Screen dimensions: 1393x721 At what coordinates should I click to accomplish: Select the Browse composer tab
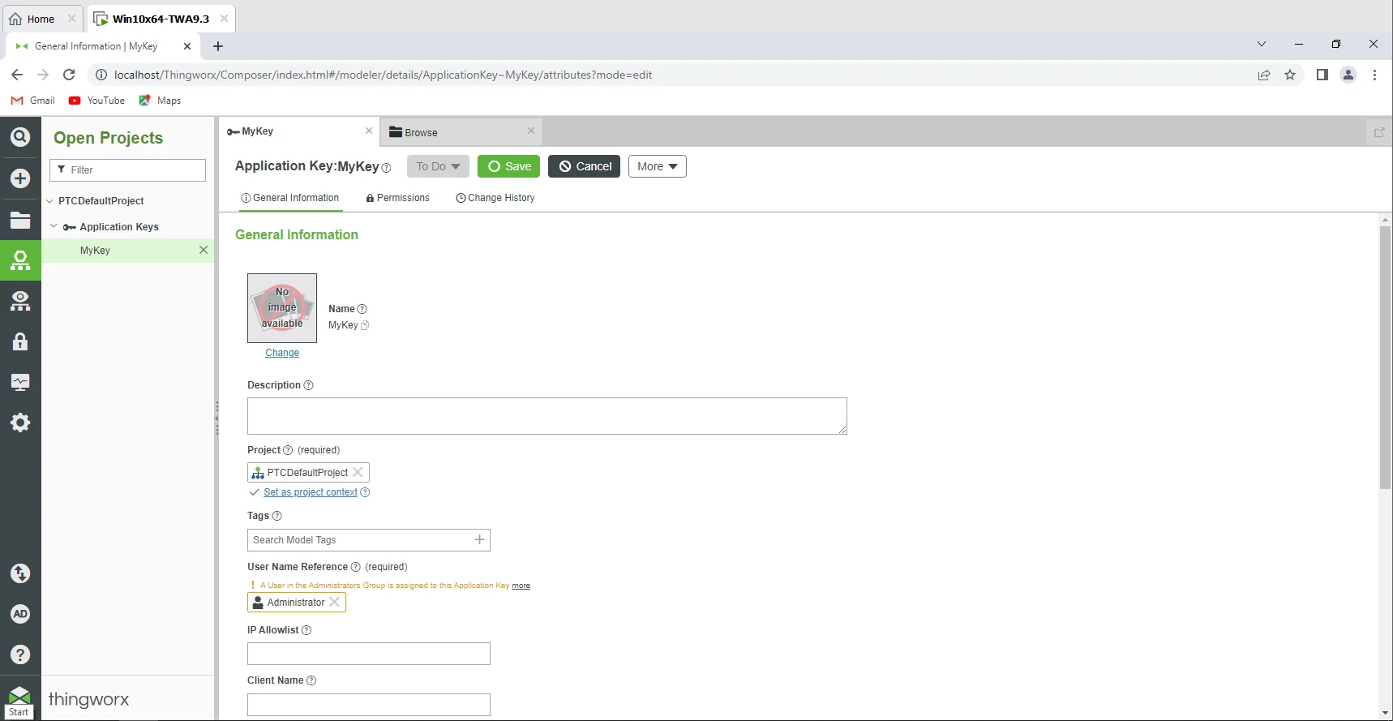461,132
